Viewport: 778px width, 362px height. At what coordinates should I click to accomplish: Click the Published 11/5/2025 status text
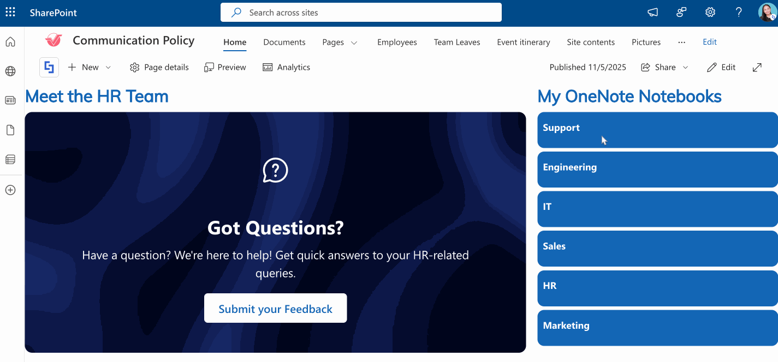click(588, 68)
